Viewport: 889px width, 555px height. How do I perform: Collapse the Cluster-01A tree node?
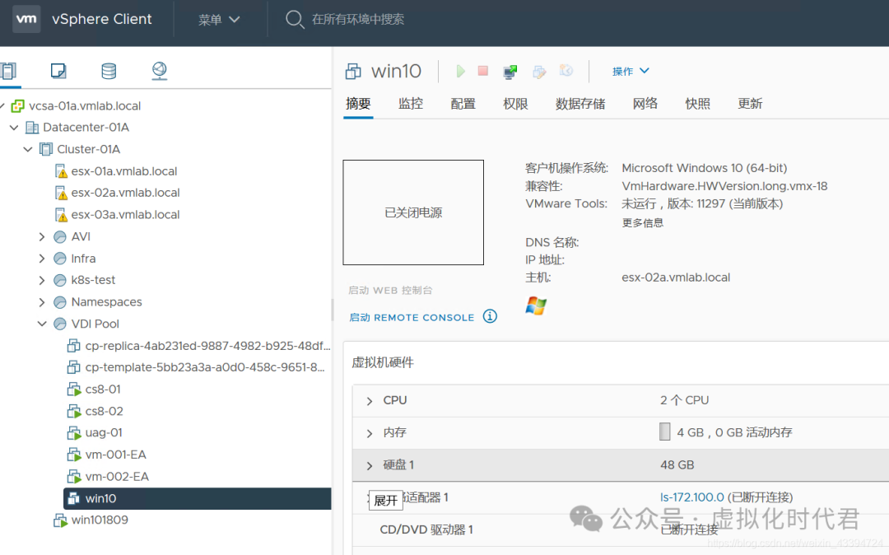(x=28, y=149)
